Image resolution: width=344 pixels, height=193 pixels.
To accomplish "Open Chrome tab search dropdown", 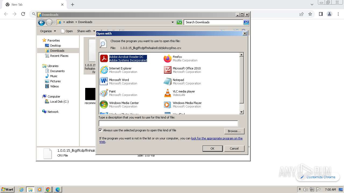I will point(312,5).
